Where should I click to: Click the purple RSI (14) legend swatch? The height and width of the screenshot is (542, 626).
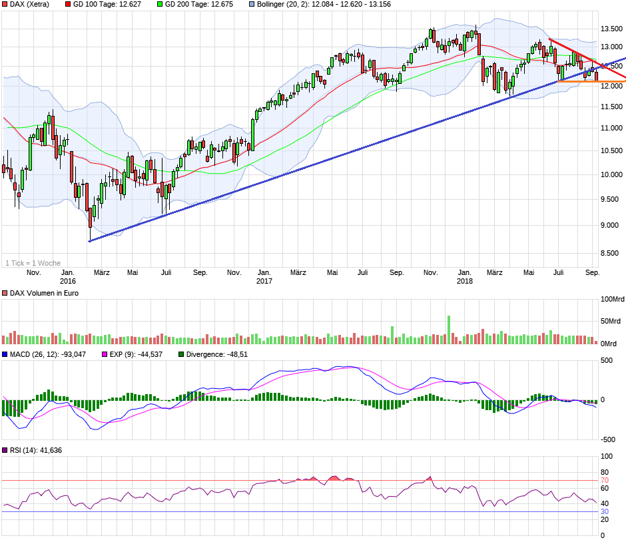5,451
